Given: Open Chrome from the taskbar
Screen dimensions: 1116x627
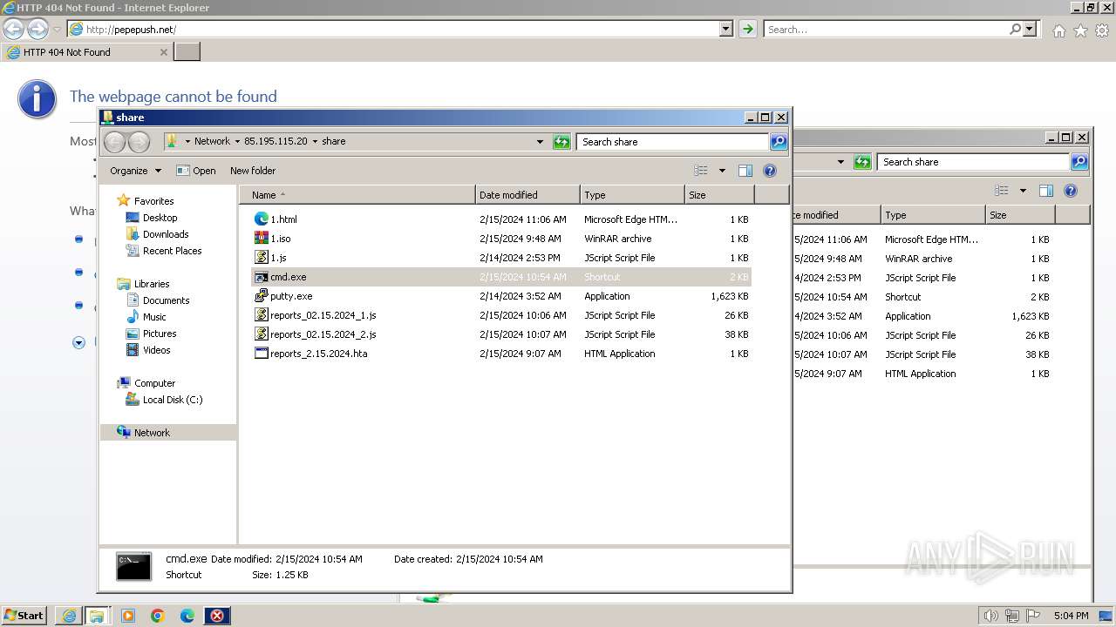Looking at the screenshot, I should 158,616.
